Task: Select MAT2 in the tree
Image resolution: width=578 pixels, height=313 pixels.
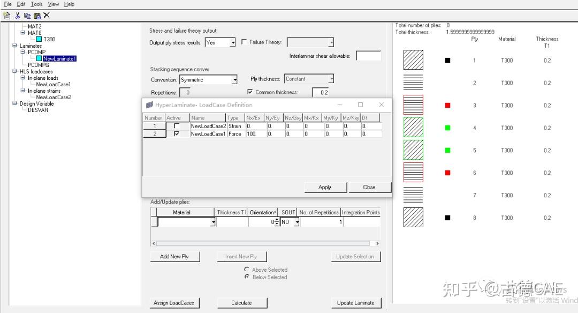Action: 35,26
